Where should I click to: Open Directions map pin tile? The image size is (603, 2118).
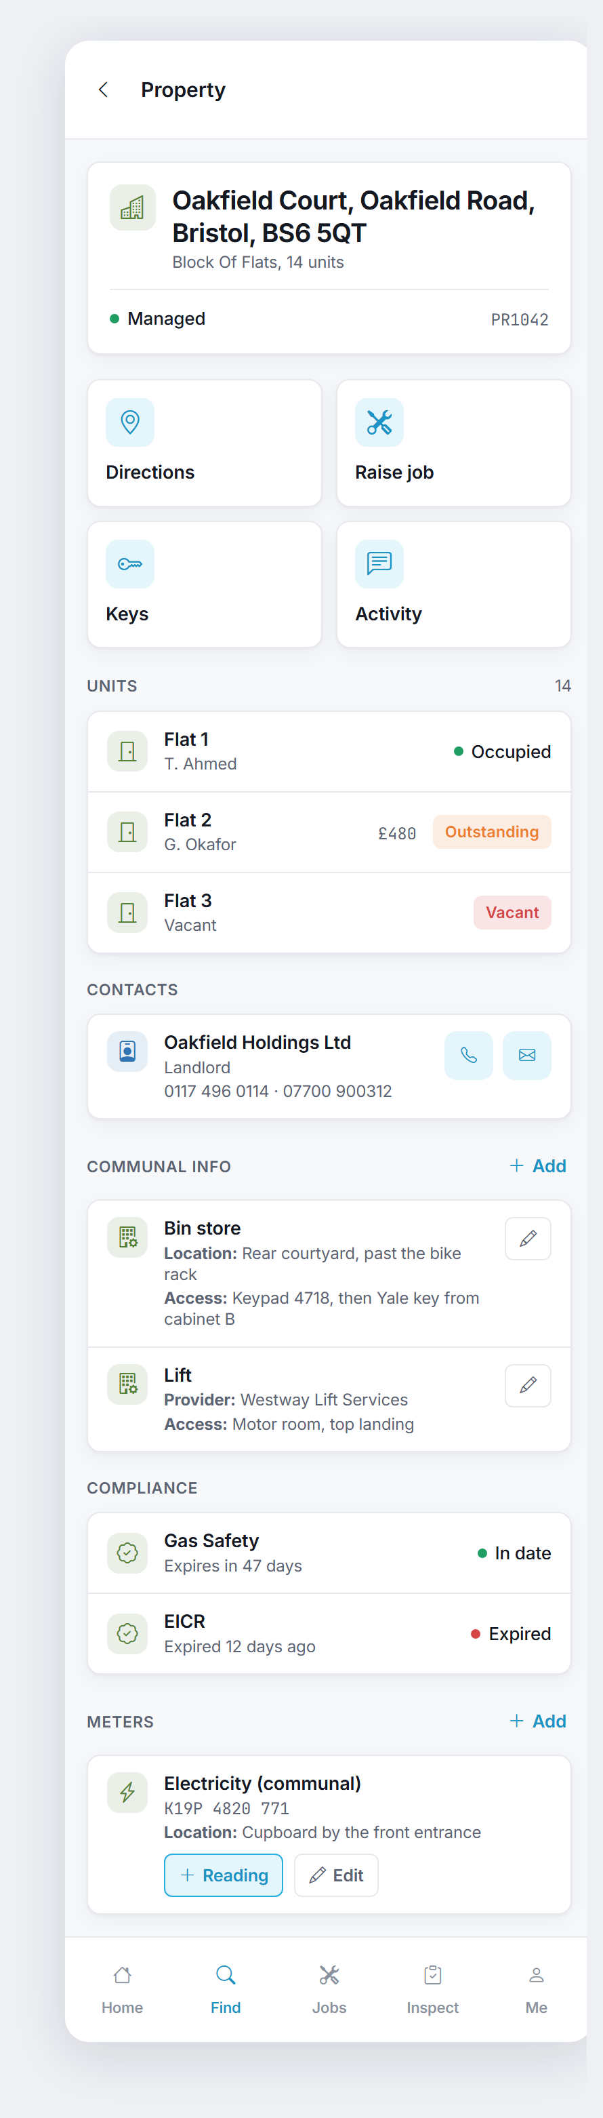pyautogui.click(x=205, y=443)
